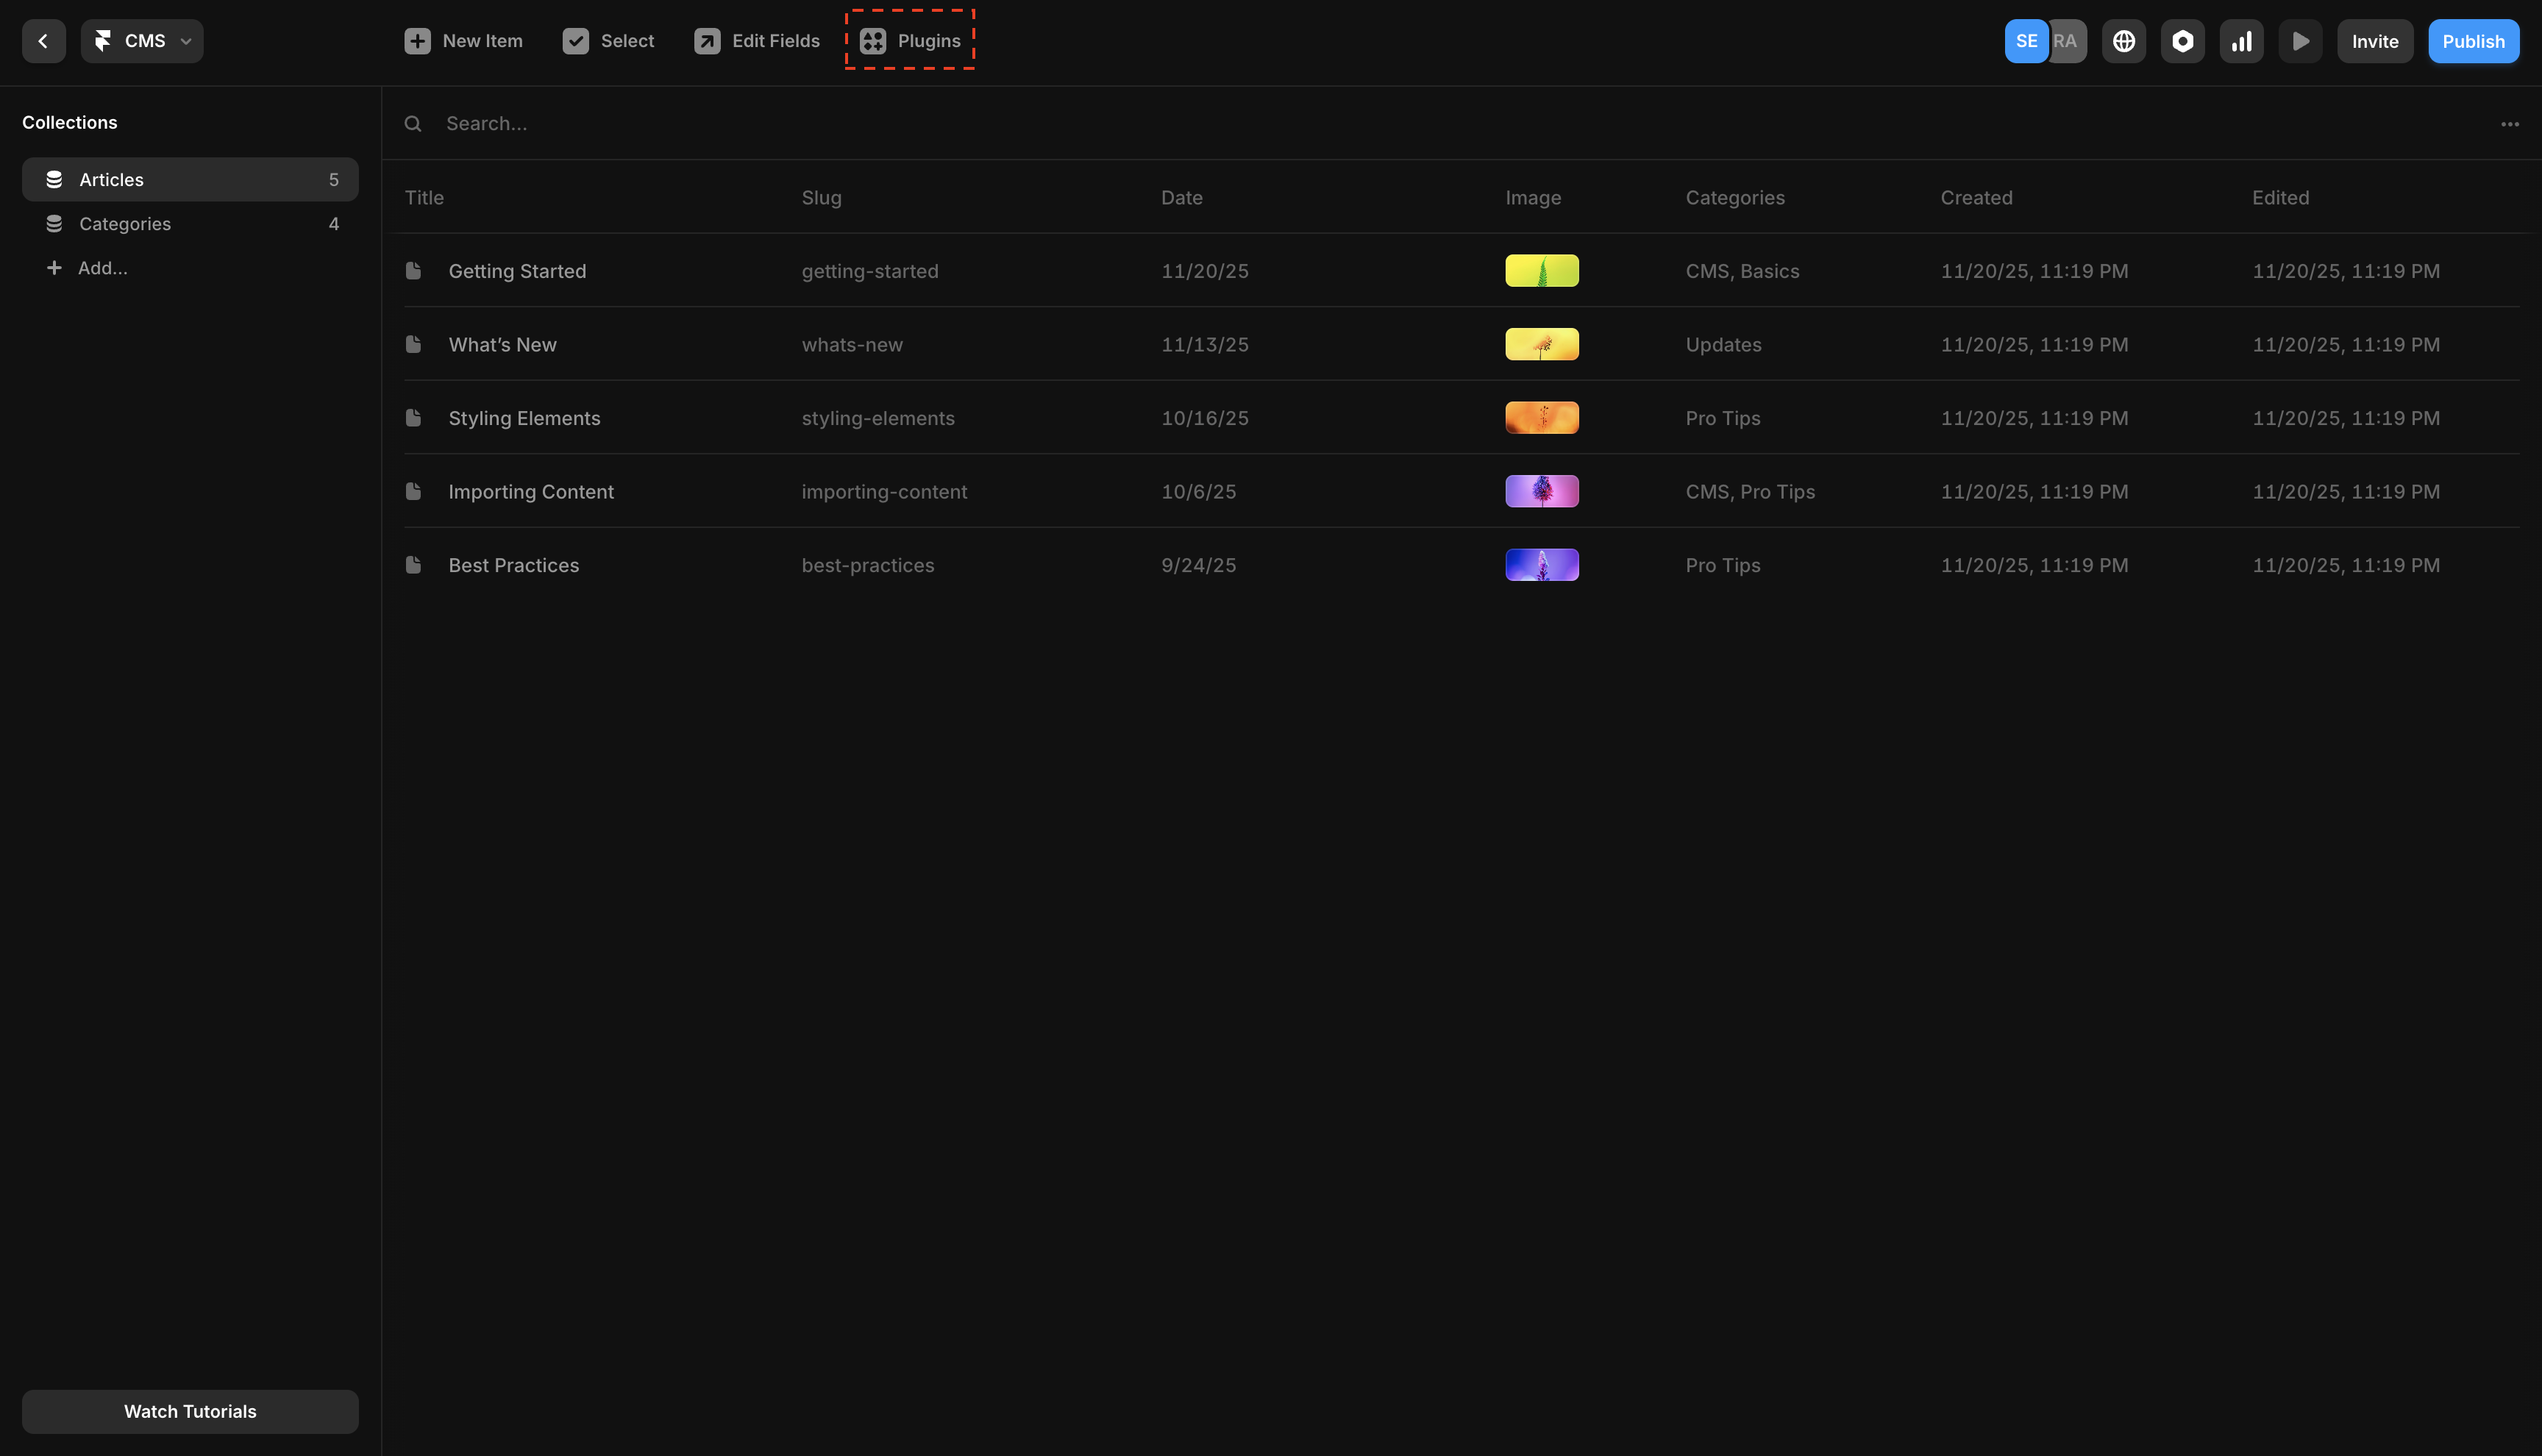Click the Getting Started image thumbnail
Viewport: 2542px width, 1456px height.
1541,270
